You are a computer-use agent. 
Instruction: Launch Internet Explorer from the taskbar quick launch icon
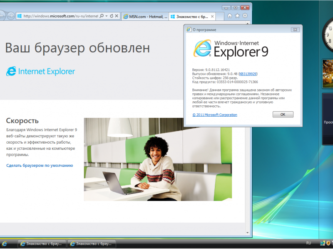coord(4,244)
